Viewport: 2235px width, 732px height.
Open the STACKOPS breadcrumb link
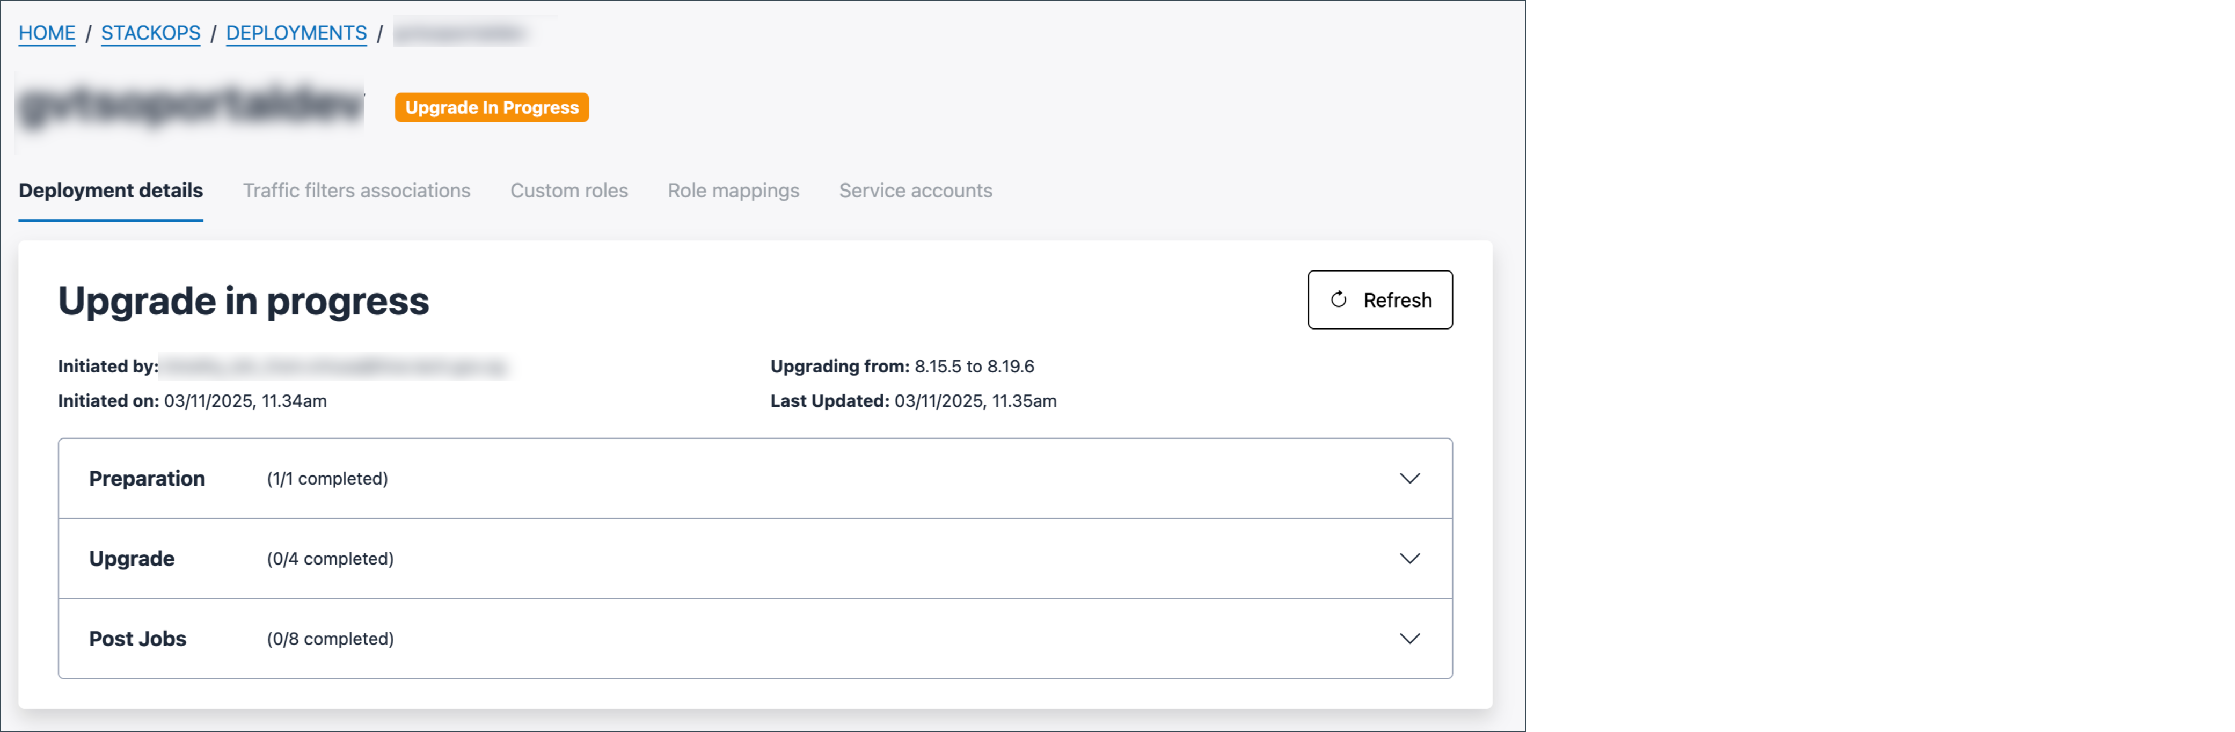[x=150, y=33]
